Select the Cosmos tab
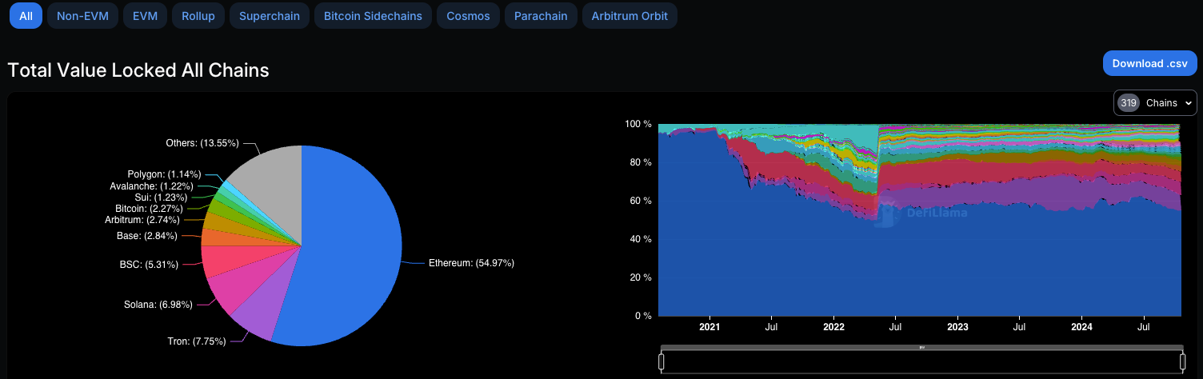1203x379 pixels. 468,16
